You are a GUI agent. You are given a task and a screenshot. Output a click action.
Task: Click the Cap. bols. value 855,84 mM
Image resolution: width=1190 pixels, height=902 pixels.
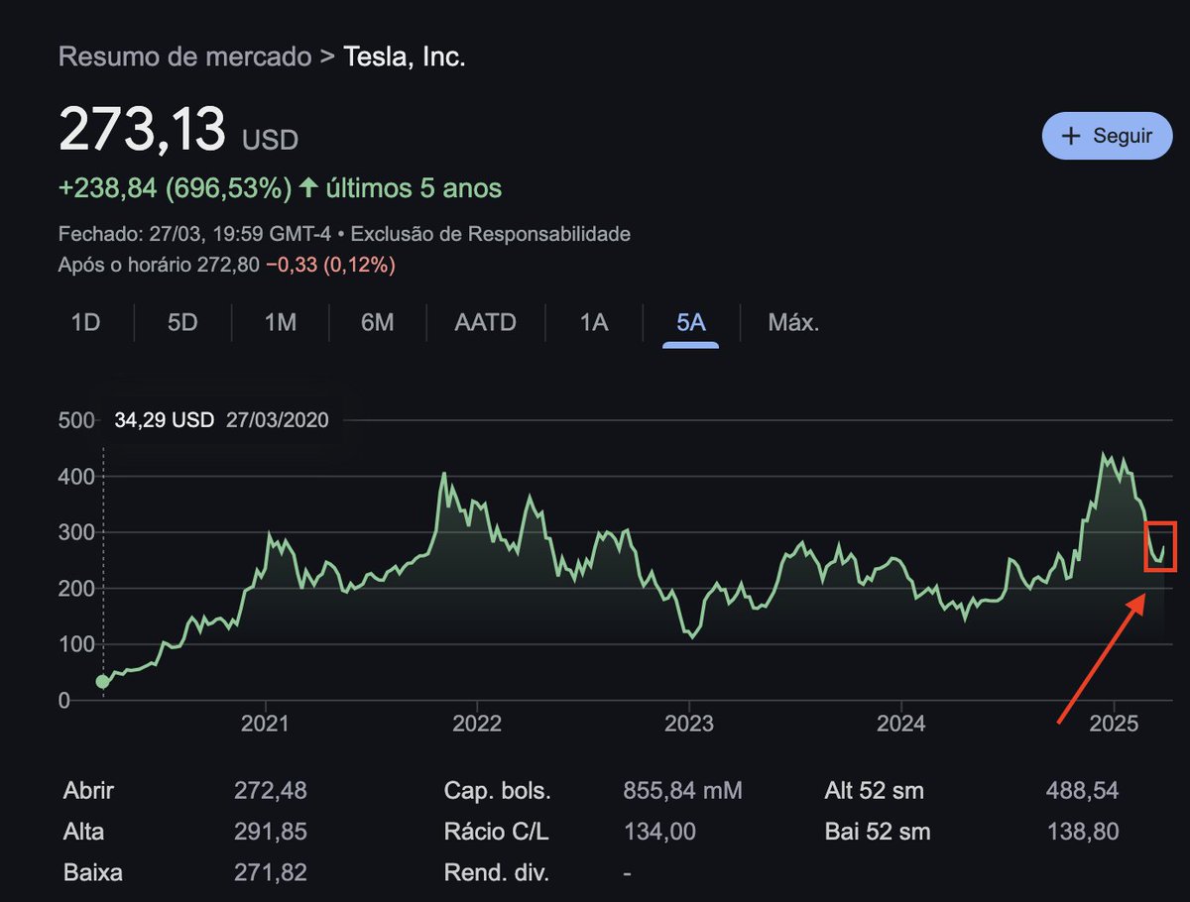coord(682,791)
